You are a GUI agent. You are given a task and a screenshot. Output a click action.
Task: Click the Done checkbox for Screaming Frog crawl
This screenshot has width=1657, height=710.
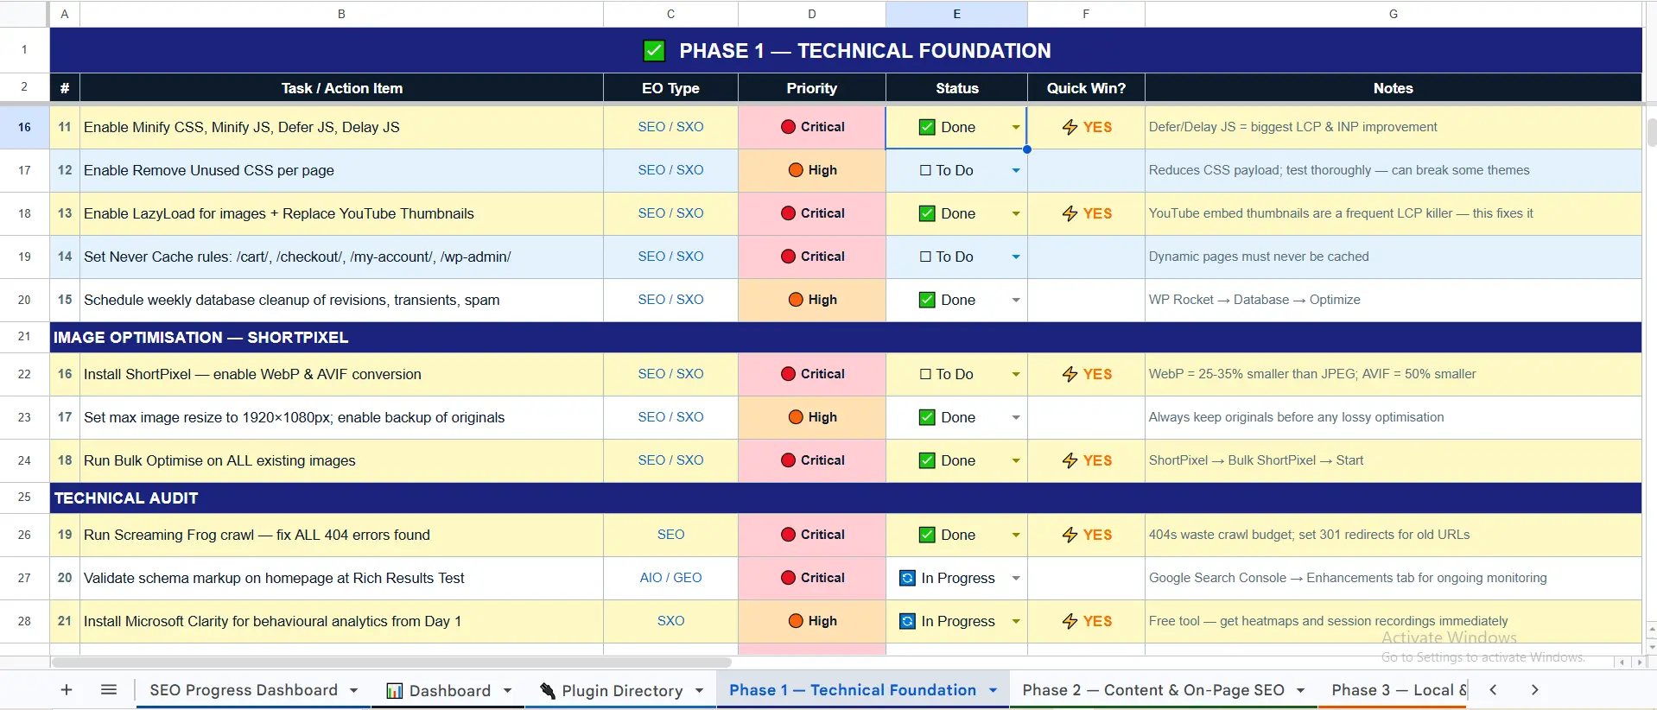927,535
